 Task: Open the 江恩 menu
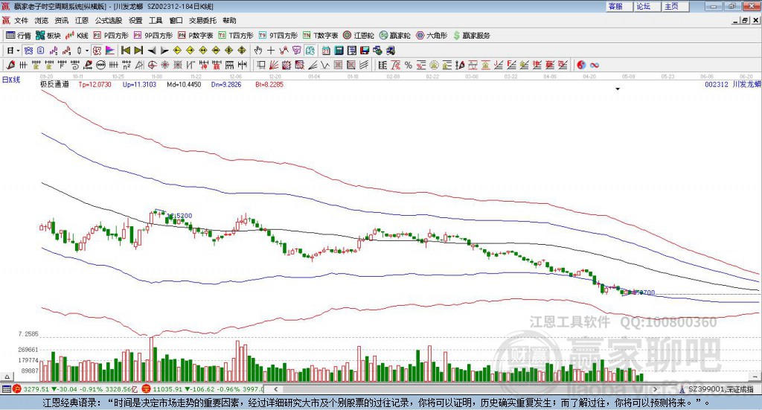pyautogui.click(x=82, y=20)
